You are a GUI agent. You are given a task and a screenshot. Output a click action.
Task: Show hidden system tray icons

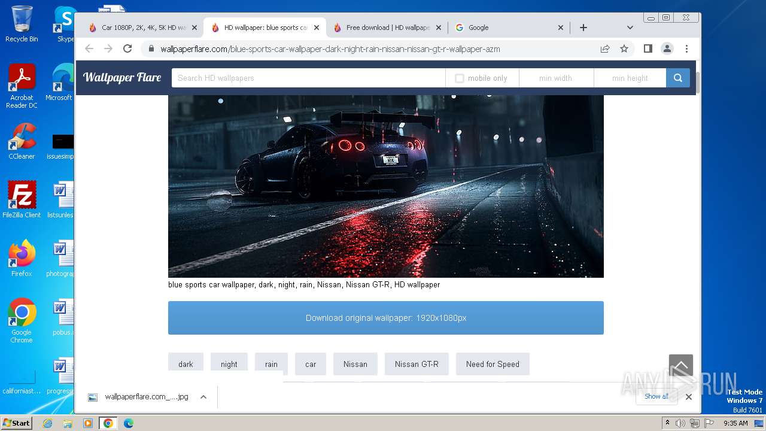click(x=668, y=423)
